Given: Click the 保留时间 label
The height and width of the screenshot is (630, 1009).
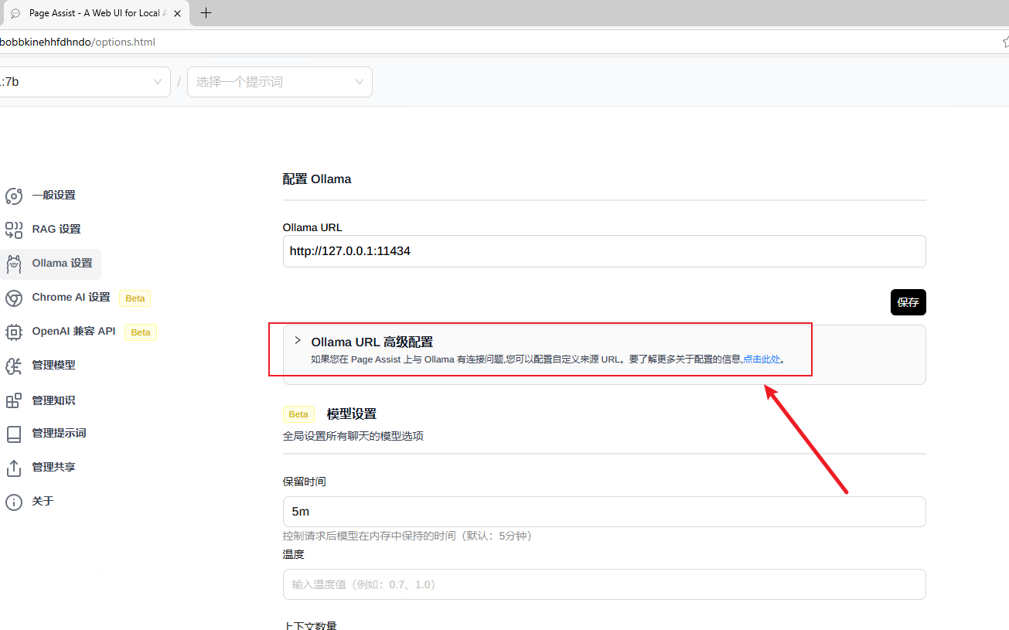Looking at the screenshot, I should coord(305,482).
